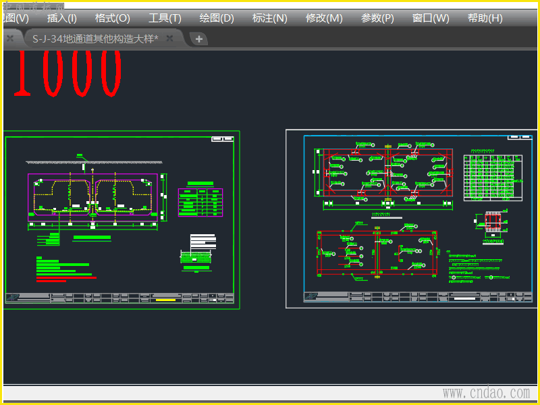Open the 插入(I) menu
Screen dimensions: 540x405
pyautogui.click(x=61, y=18)
